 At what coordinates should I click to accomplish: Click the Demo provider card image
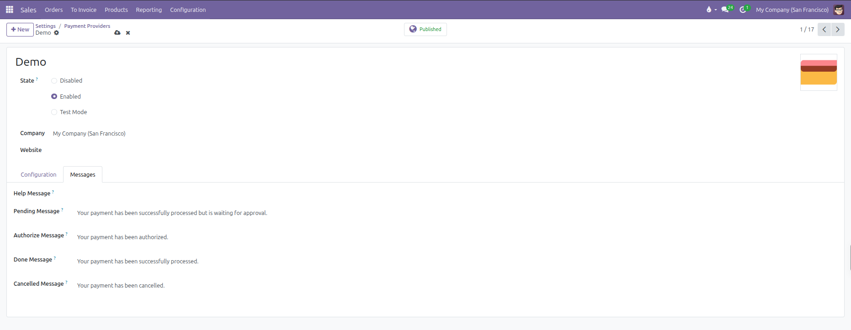point(819,72)
